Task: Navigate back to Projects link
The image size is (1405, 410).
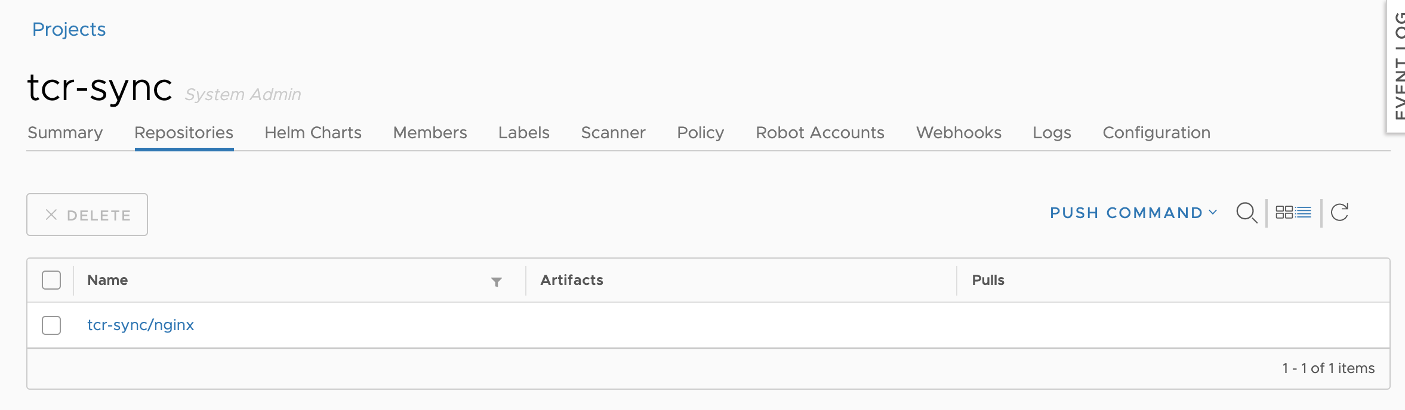Action: click(69, 29)
